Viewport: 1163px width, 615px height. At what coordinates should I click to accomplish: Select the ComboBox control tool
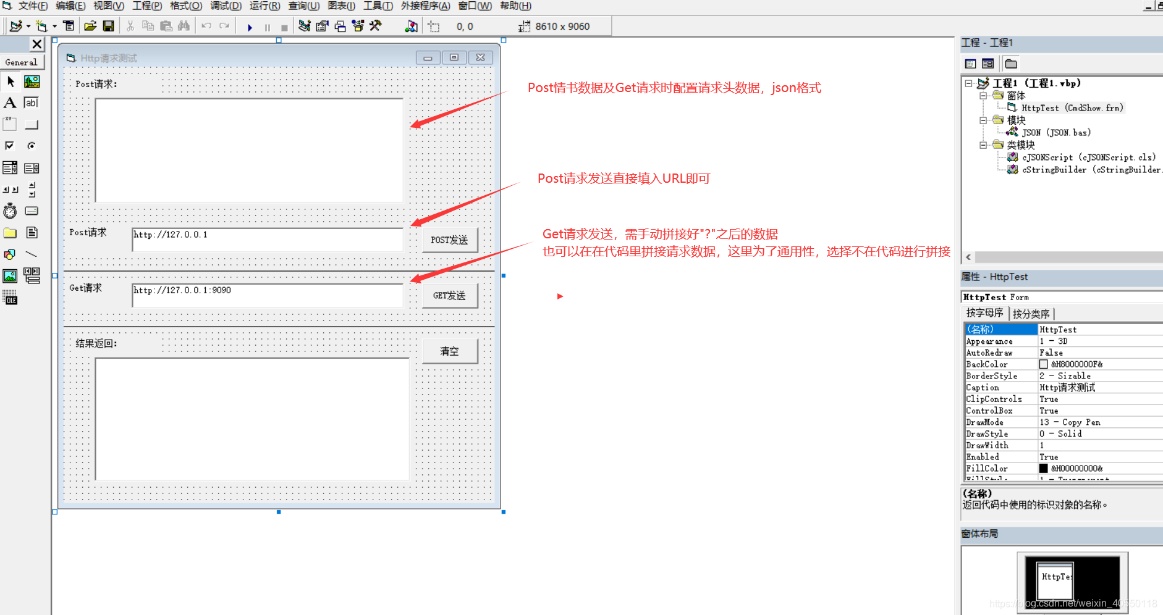(11, 168)
